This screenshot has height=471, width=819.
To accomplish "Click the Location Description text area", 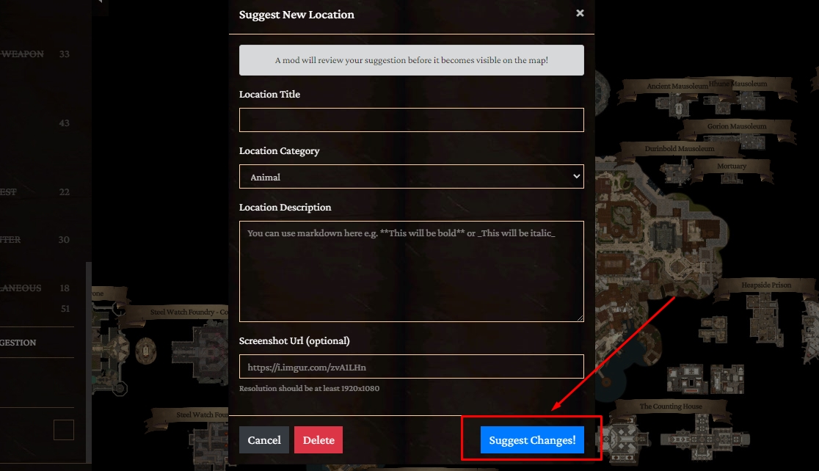I will (412, 271).
